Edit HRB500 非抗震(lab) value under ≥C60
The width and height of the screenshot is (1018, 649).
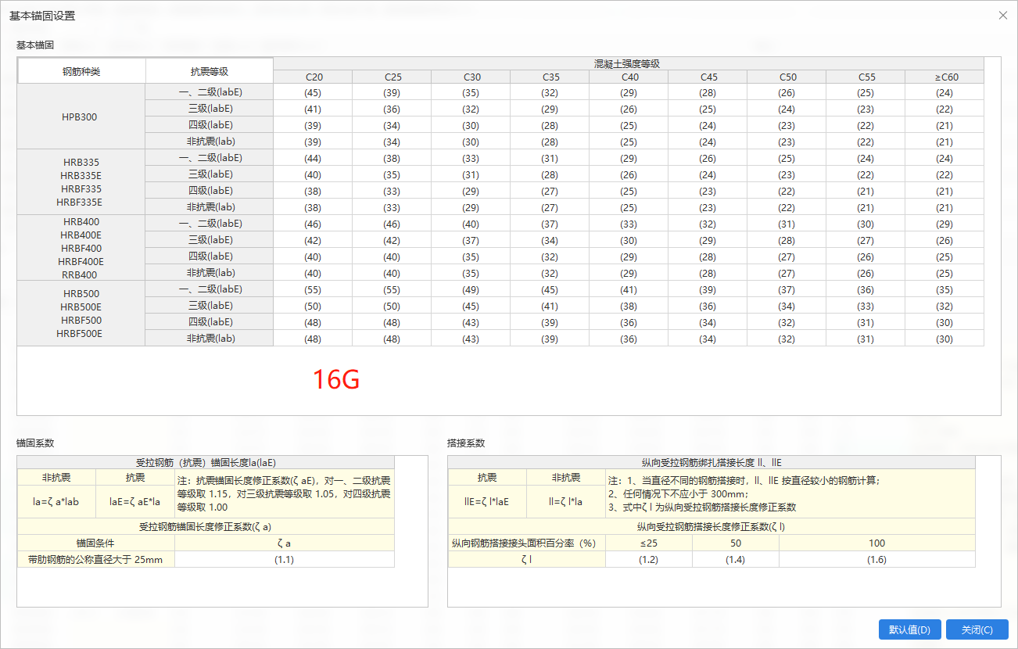(x=945, y=339)
